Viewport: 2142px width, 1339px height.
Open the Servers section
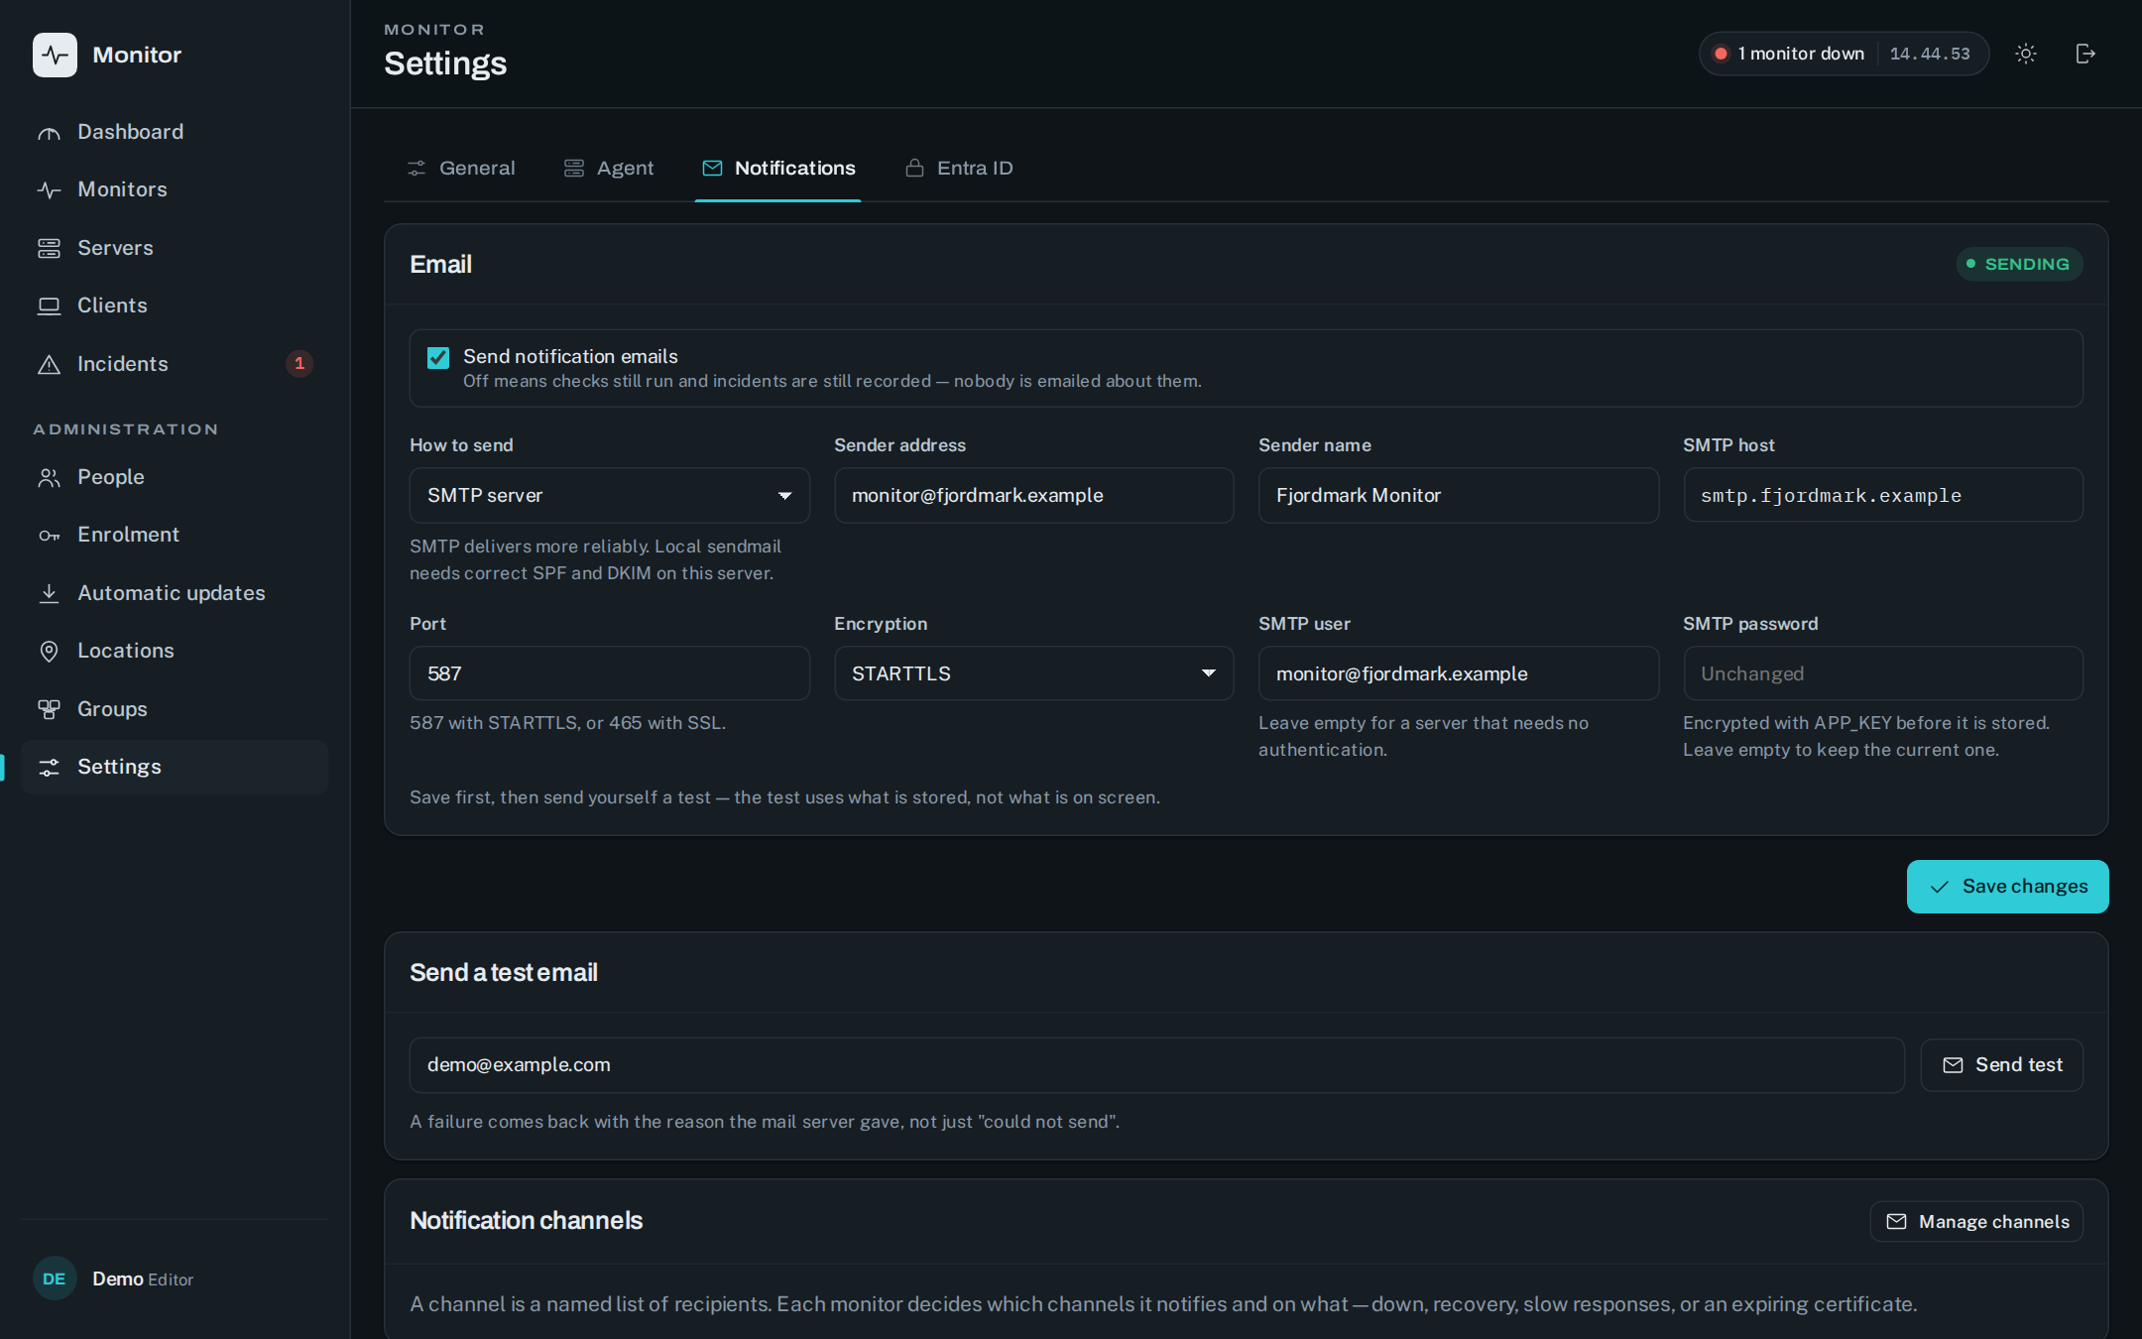pyautogui.click(x=175, y=248)
